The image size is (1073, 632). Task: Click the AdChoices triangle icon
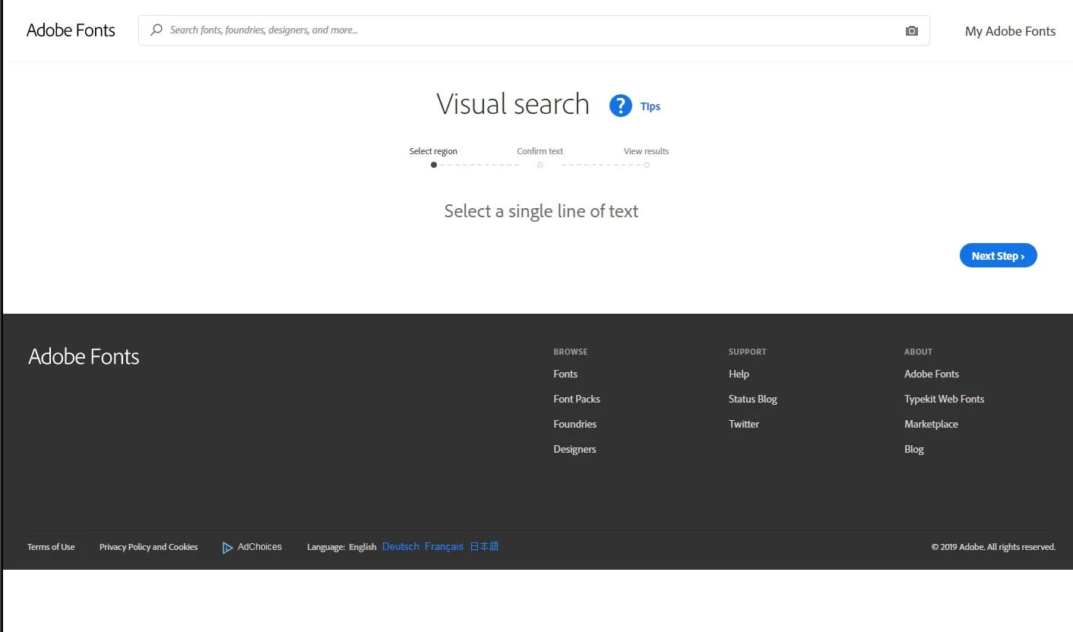pyautogui.click(x=227, y=548)
